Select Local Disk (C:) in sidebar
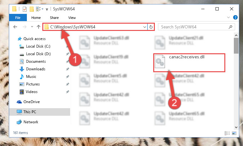This screenshot has width=243, height=146. pos(38,46)
